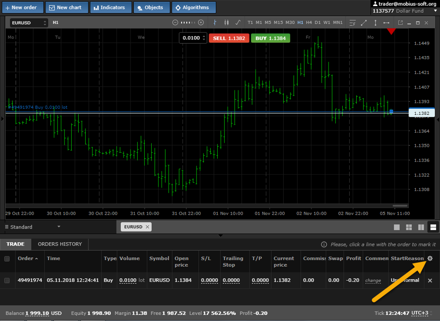Select the vertical line drawing tool
Screen dimensions: 440x321
pyautogui.click(x=375, y=23)
